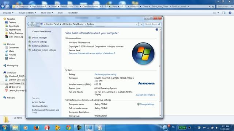Open Firefox from taskbar
Viewport: 234px width, 131px height.
coord(37,128)
